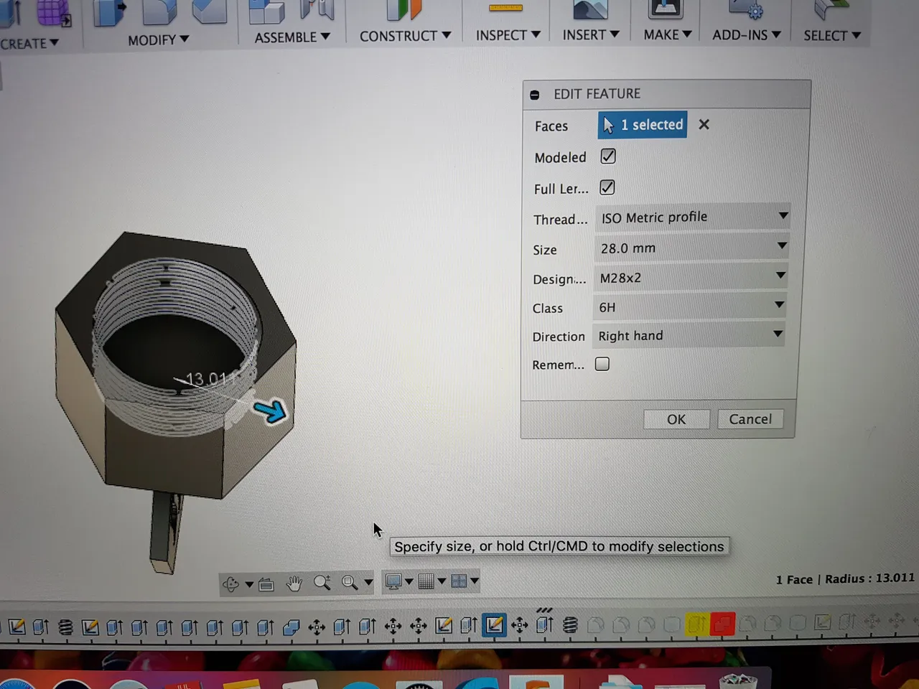Expand the Viewports dropdown arrow
The image size is (919, 689).
(x=475, y=581)
